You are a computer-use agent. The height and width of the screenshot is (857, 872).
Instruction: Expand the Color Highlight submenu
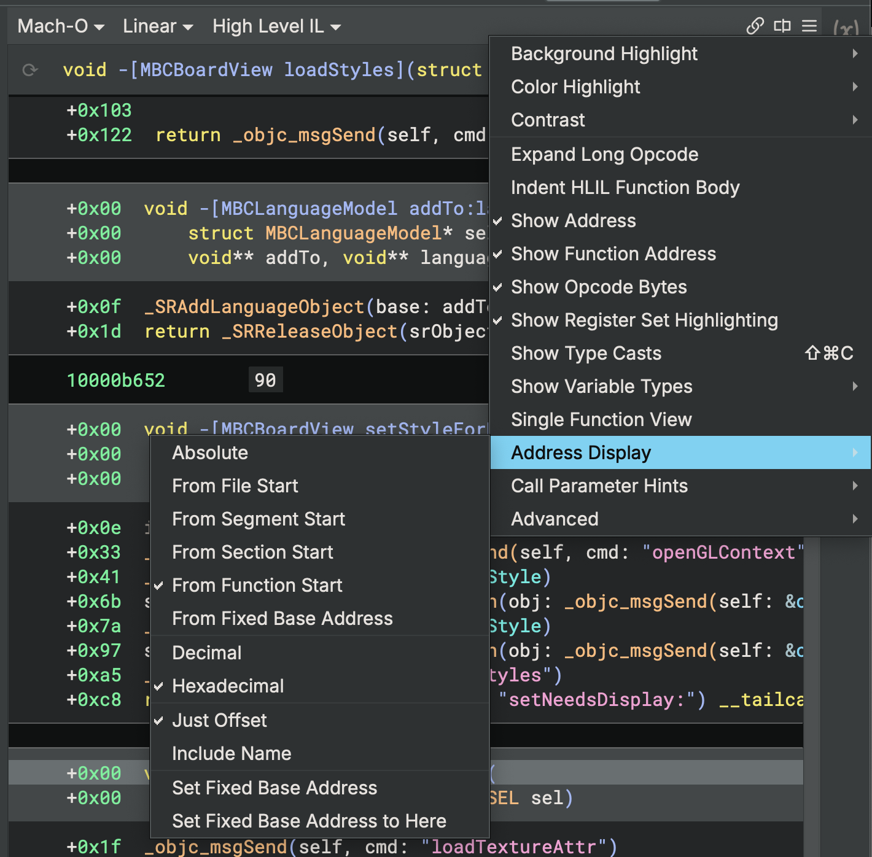681,87
